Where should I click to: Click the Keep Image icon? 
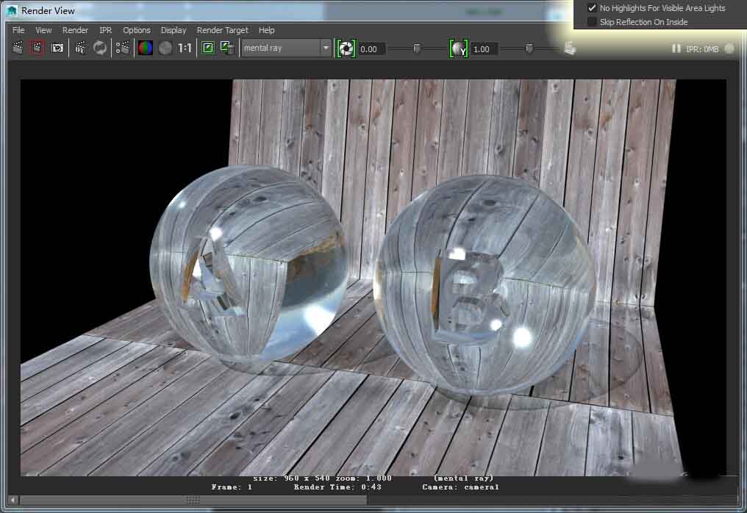click(208, 48)
